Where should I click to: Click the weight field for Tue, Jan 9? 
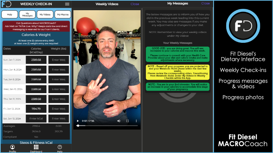coord(59,80)
